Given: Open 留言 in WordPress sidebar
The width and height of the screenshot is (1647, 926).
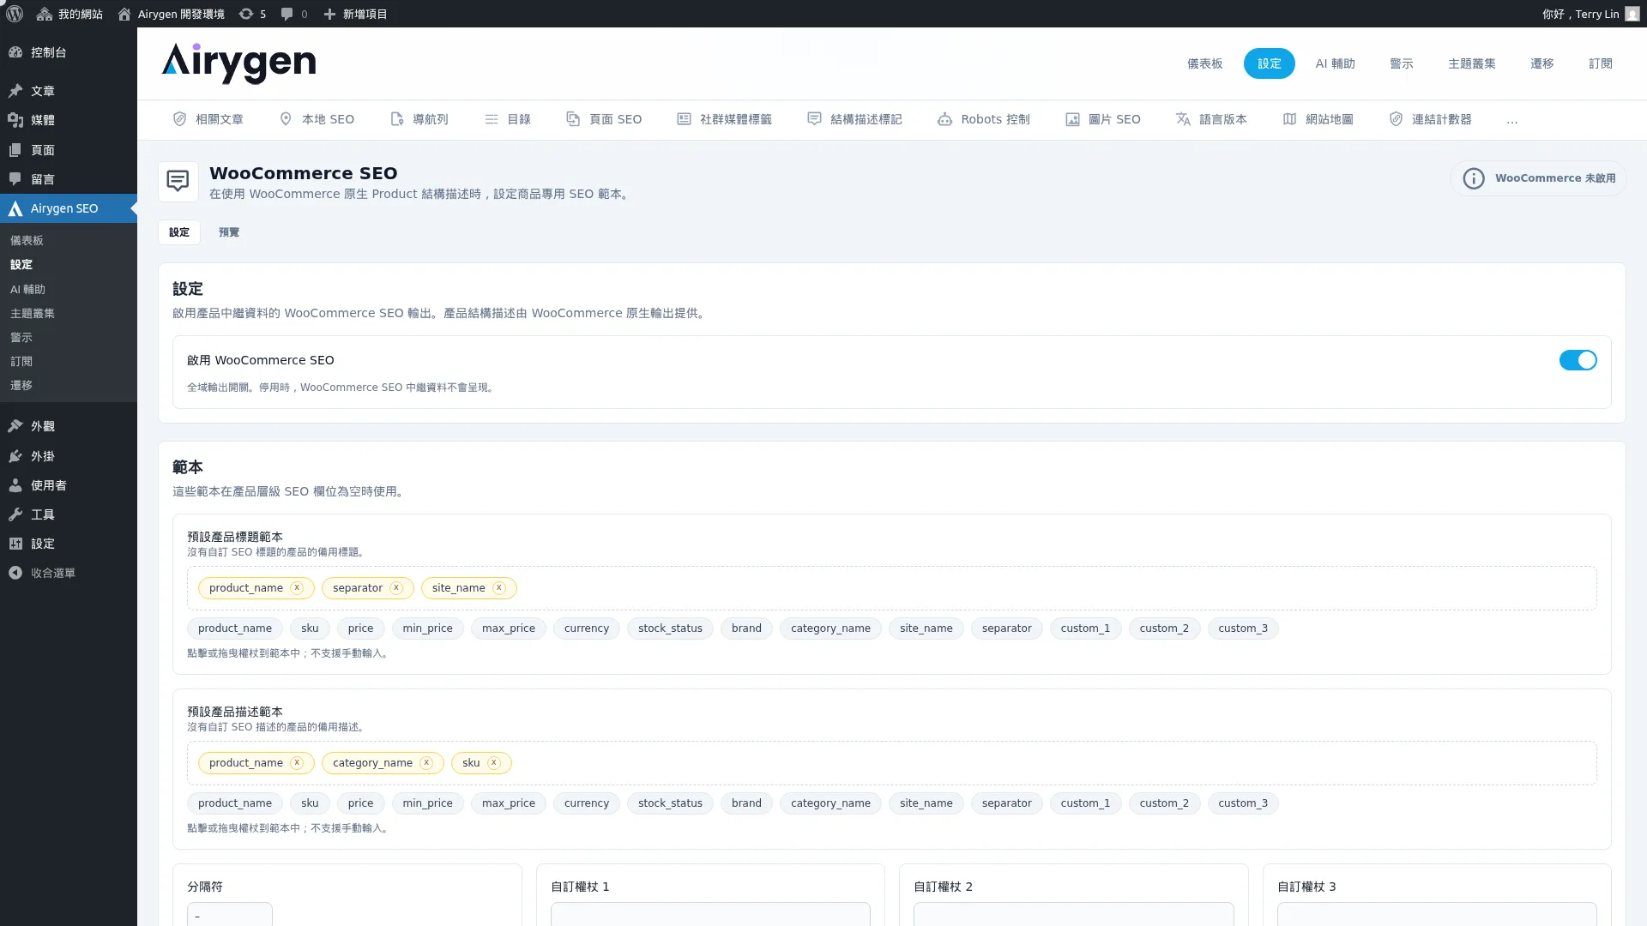Looking at the screenshot, I should [x=69, y=179].
